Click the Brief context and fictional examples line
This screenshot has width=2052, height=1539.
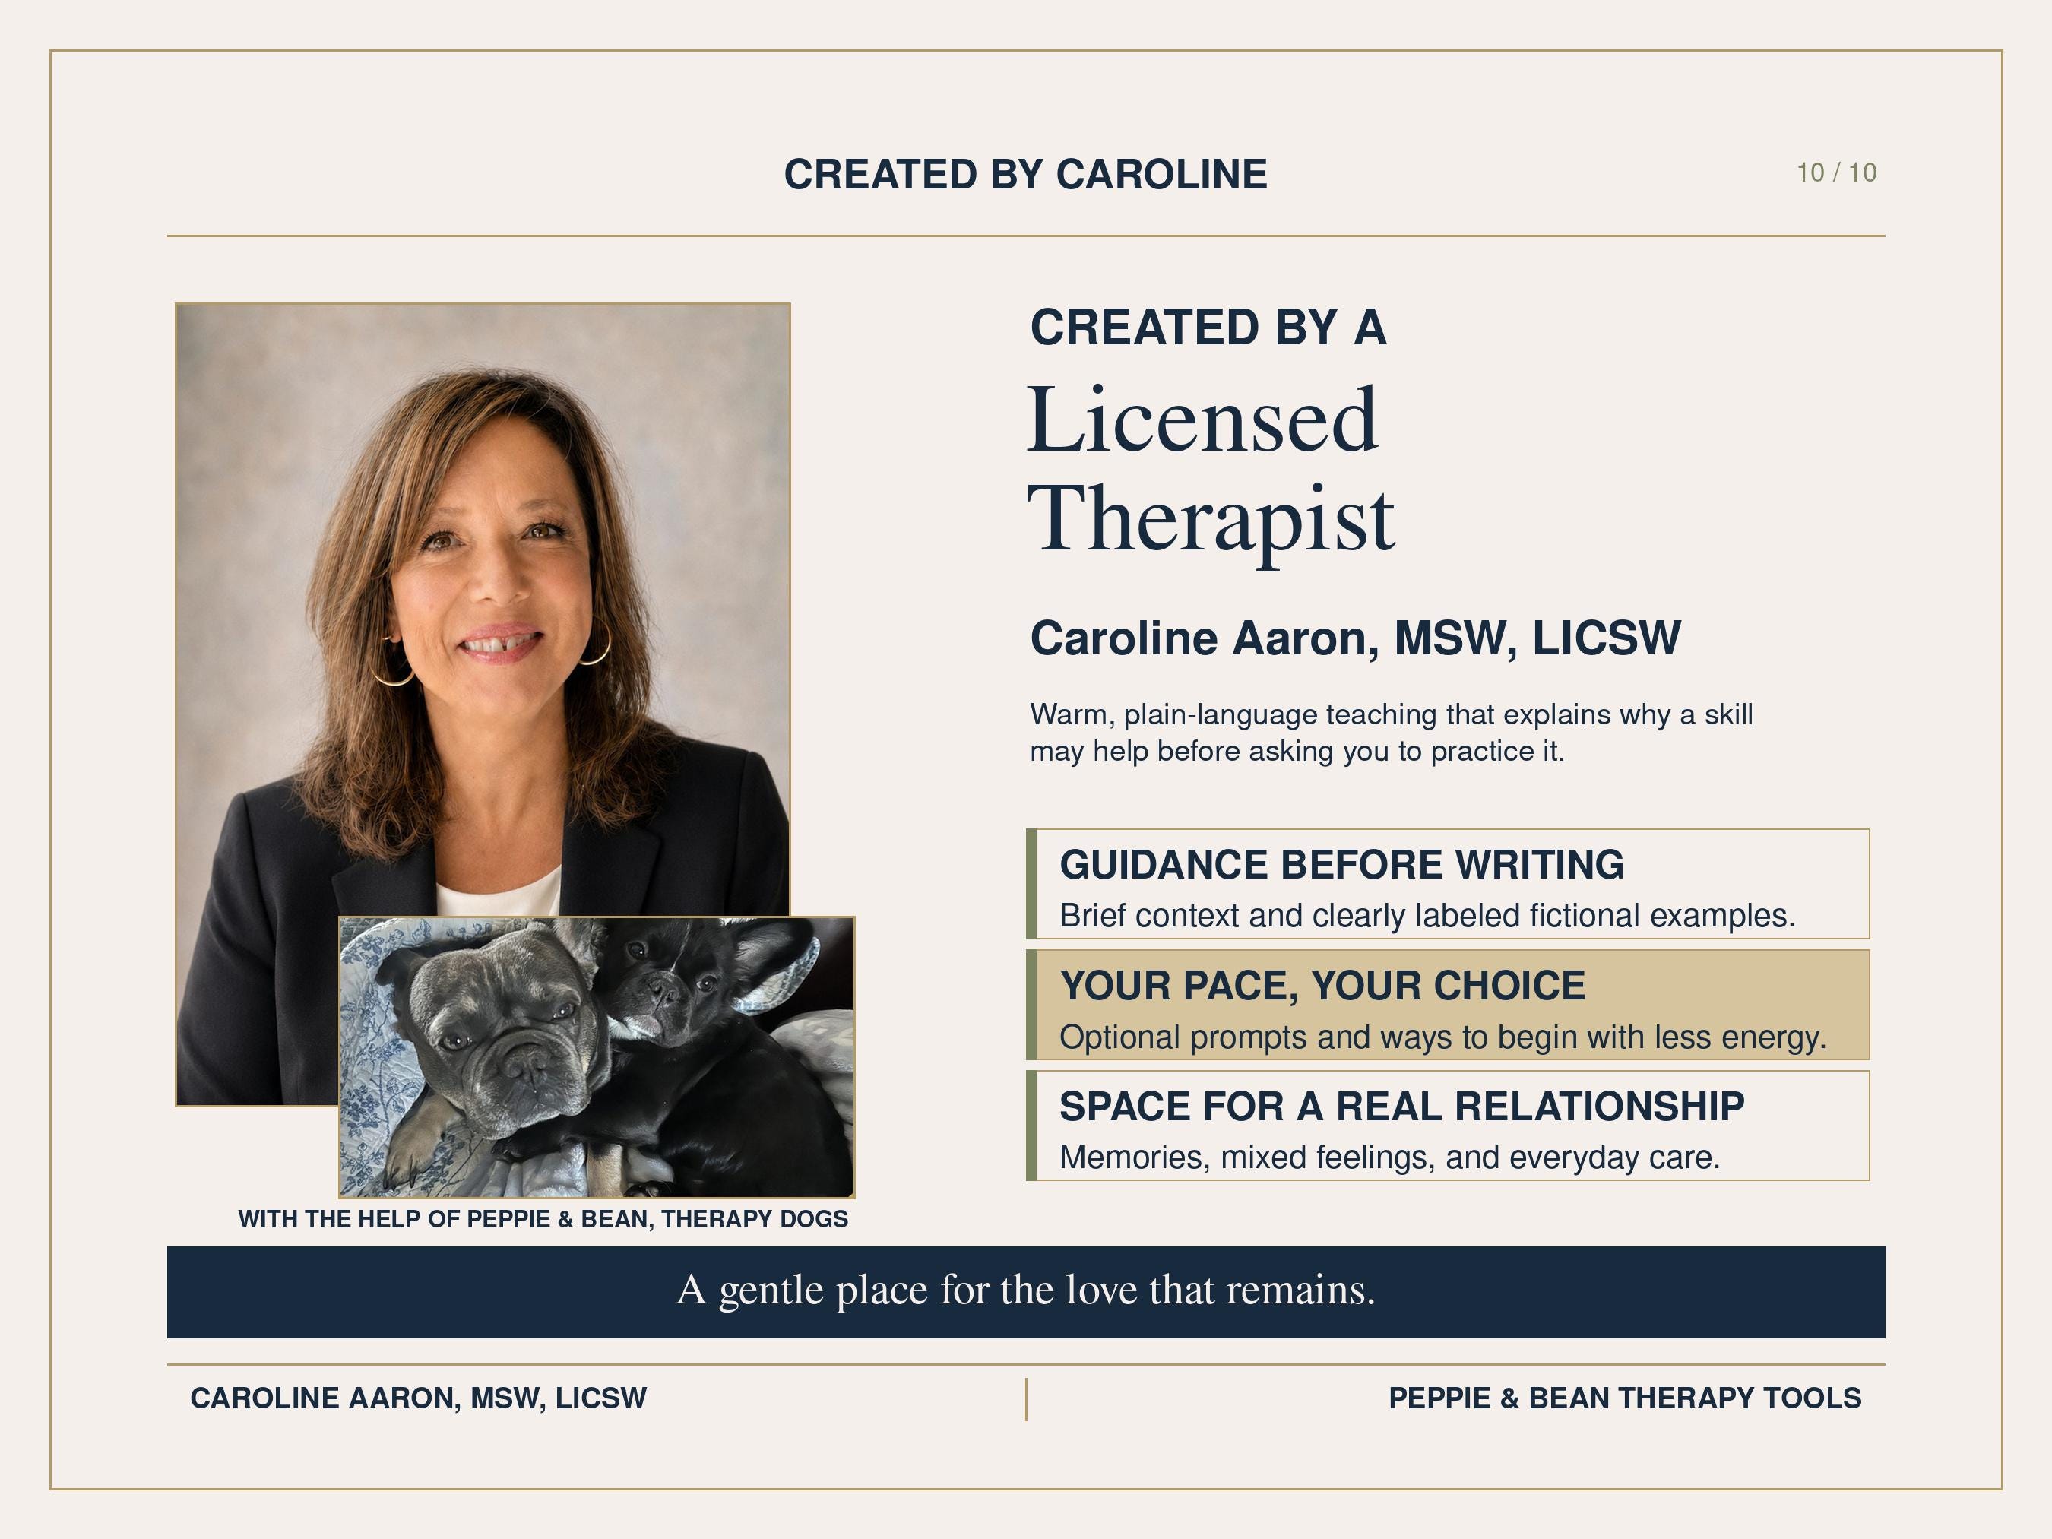coord(1428,916)
